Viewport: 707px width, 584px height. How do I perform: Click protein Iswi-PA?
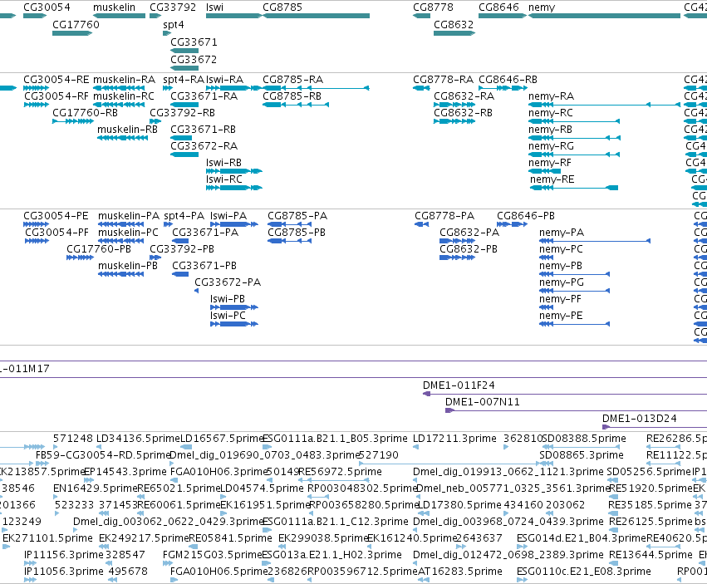tap(234, 224)
